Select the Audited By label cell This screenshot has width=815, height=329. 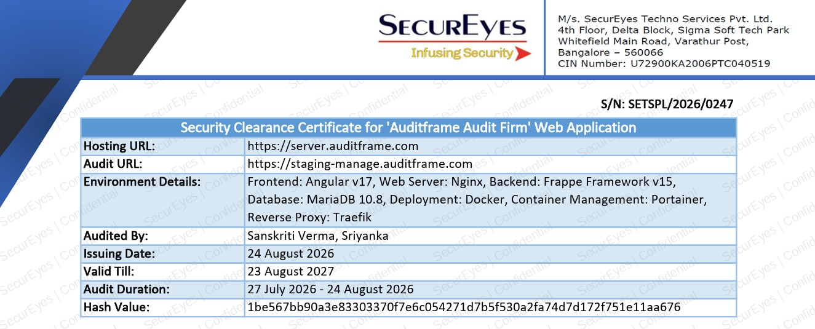coord(162,236)
